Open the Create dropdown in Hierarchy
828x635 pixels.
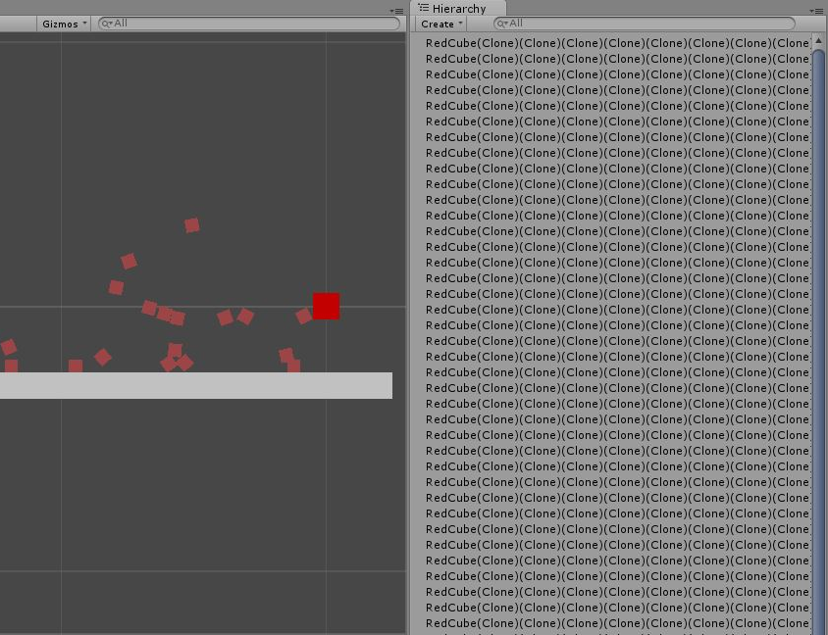[x=440, y=24]
